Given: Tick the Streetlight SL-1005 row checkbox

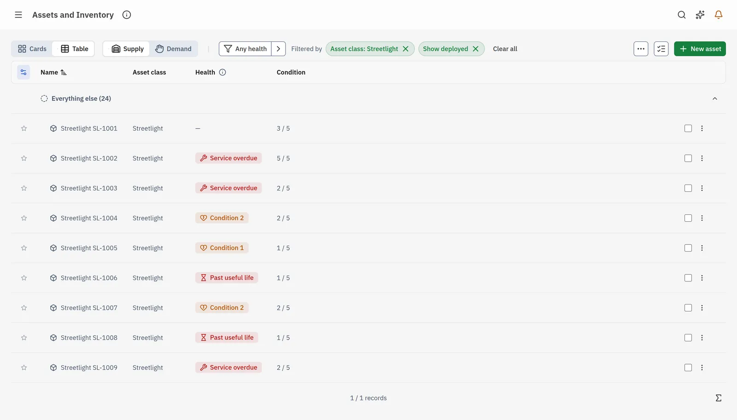Looking at the screenshot, I should 688,248.
